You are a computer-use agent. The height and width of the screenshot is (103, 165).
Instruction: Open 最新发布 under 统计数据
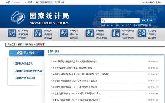pos(48,31)
